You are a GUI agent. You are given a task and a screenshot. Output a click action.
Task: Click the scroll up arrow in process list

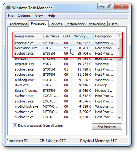(x=119, y=35)
